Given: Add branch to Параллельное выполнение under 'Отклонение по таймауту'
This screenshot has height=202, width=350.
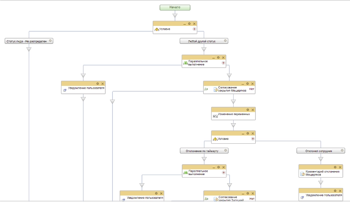Looking at the screenshot, I should [224, 173].
